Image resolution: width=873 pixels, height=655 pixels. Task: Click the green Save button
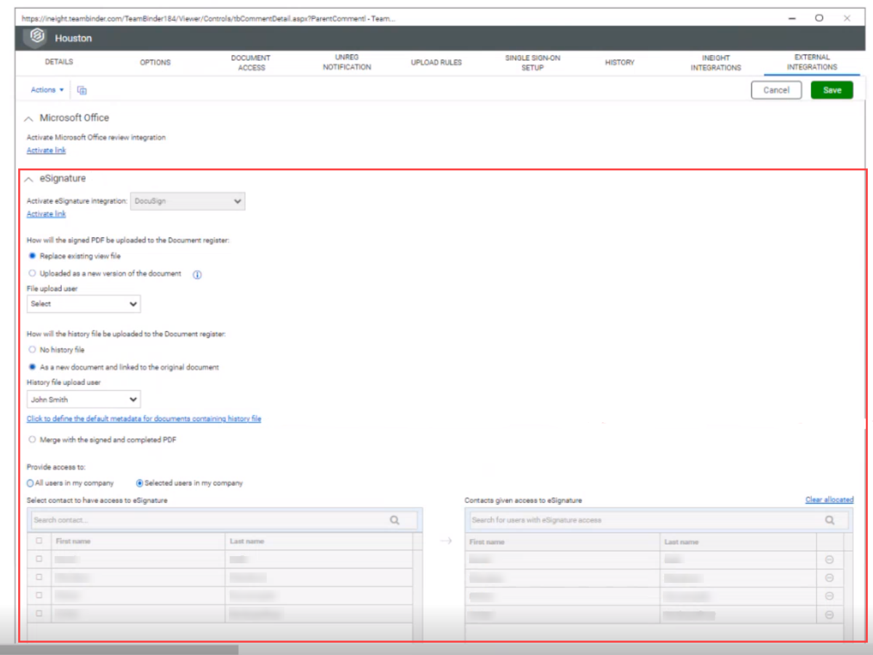pos(832,90)
